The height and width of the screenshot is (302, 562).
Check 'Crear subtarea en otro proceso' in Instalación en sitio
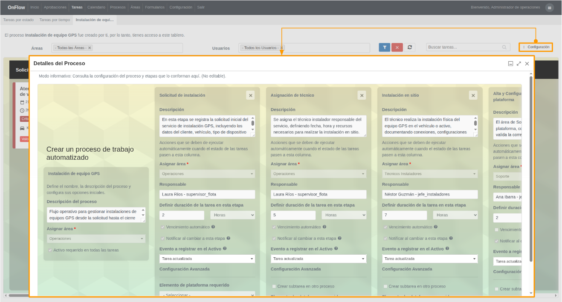(385, 286)
